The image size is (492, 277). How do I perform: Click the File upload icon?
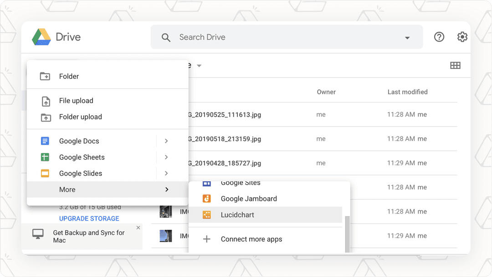pos(45,101)
